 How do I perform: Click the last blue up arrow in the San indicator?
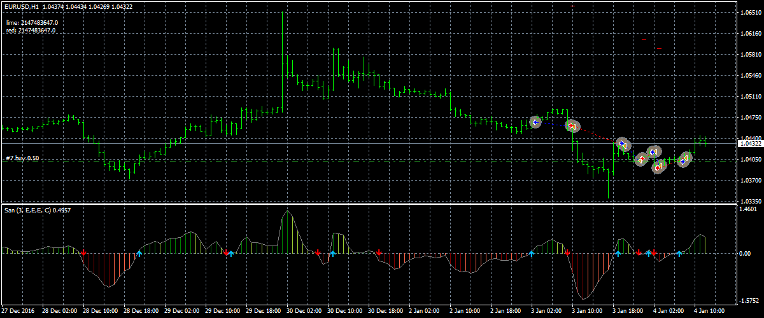pyautogui.click(x=679, y=254)
